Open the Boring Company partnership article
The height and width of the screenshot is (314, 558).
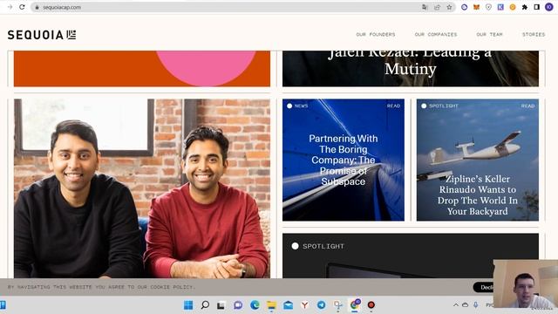coord(343,160)
